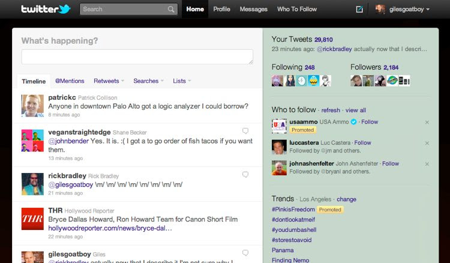Open the Finding Nemo trend

pyautogui.click(x=290, y=260)
